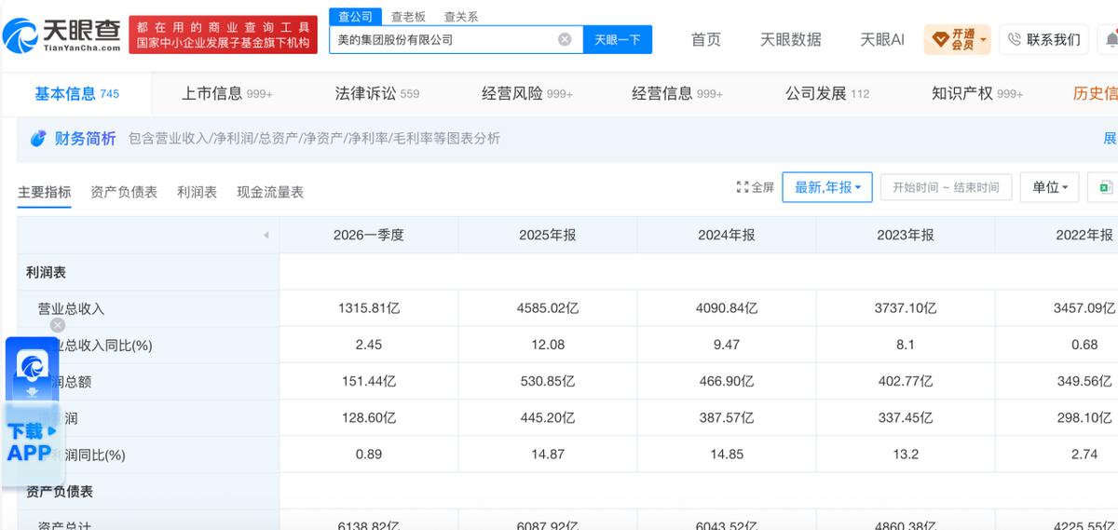Click the value 466.90亿

point(727,381)
